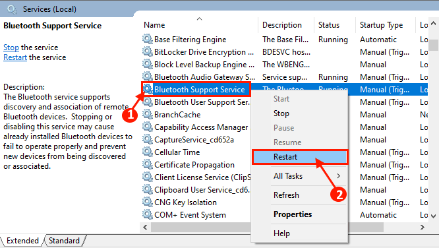Click the Cellular Time service gear icon
This screenshot has width=439, height=248.
click(147, 152)
